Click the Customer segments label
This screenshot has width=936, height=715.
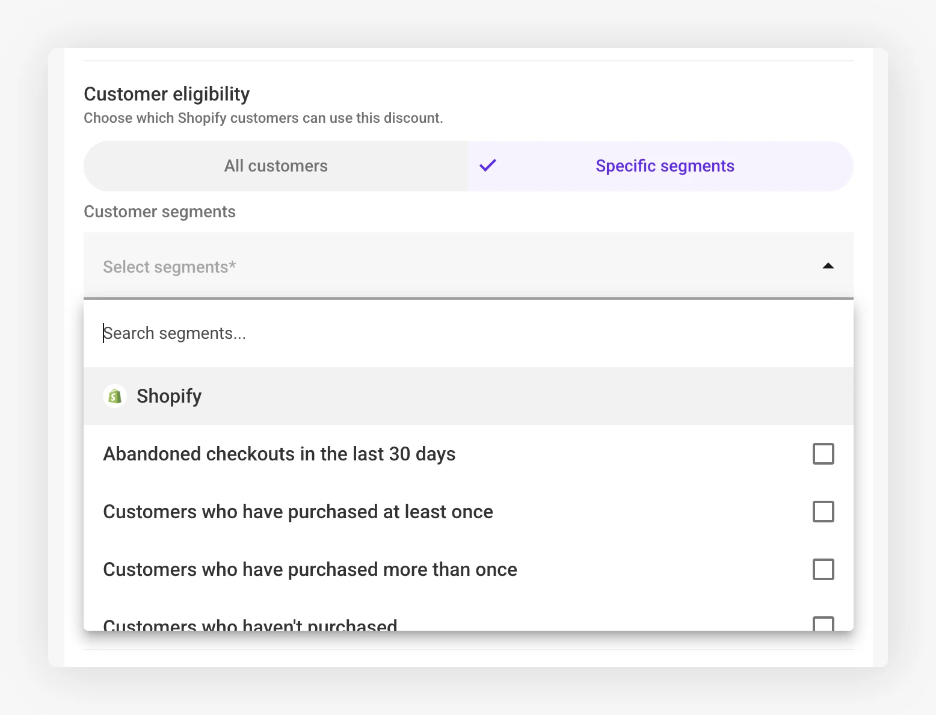159,212
